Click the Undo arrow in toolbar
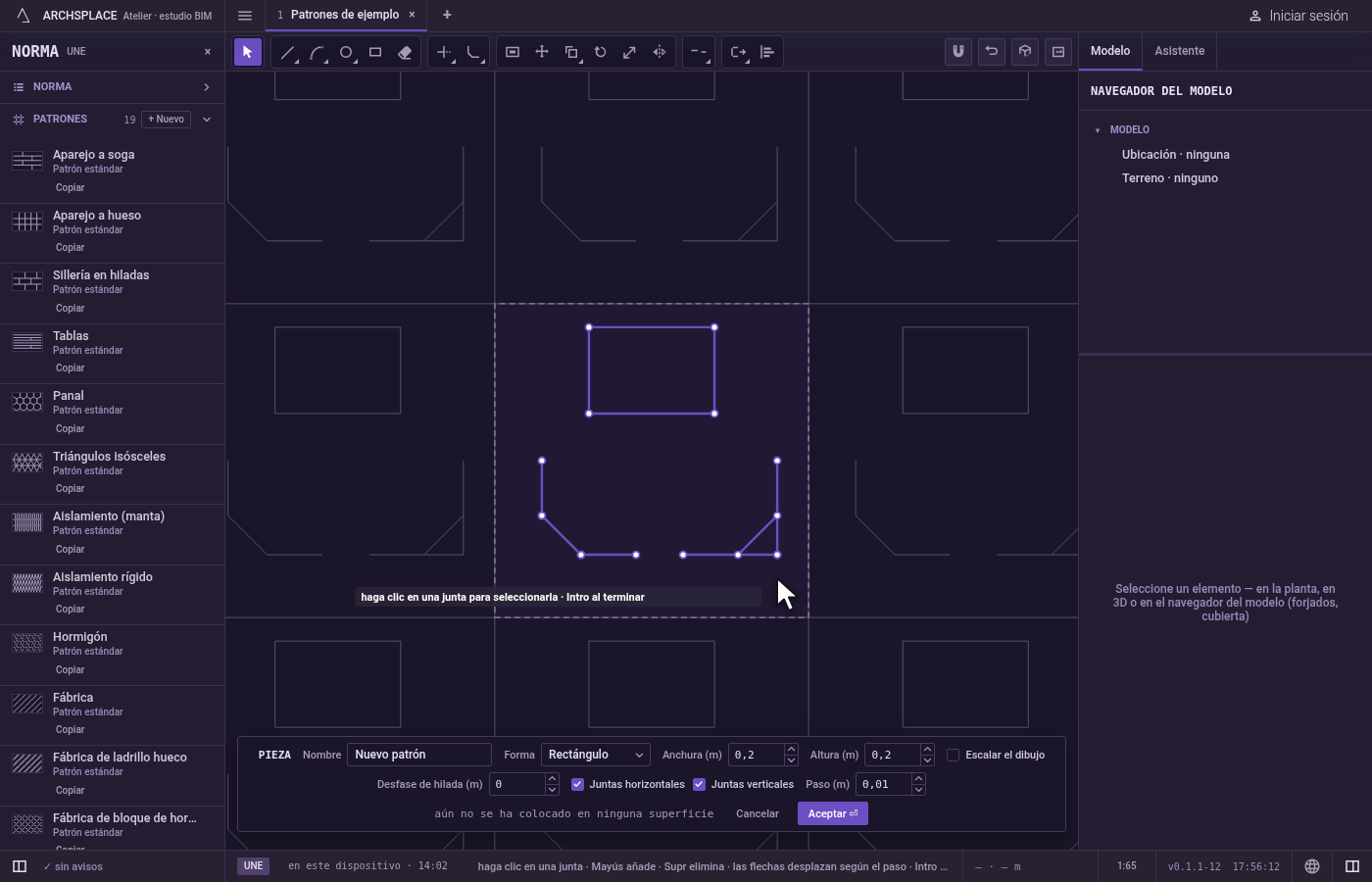The height and width of the screenshot is (882, 1372). (x=992, y=51)
